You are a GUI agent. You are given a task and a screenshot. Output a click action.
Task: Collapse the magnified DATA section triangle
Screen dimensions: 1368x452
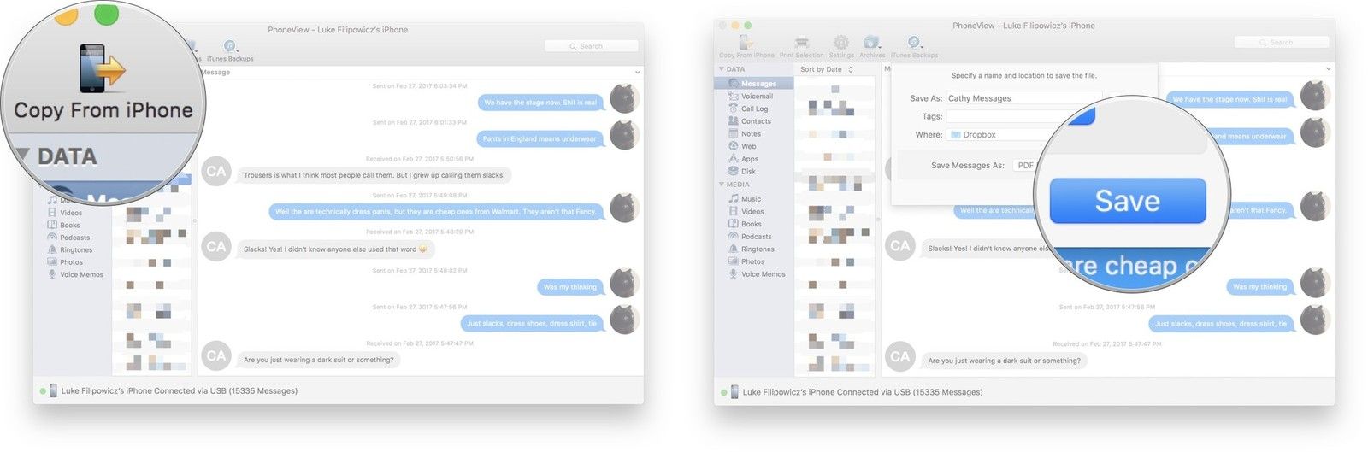click(x=23, y=156)
